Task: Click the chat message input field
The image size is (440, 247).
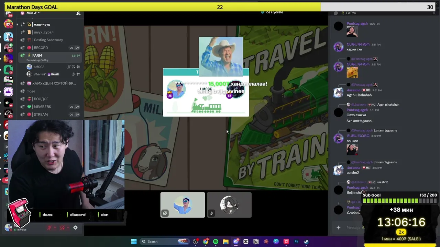Action: coord(354,227)
